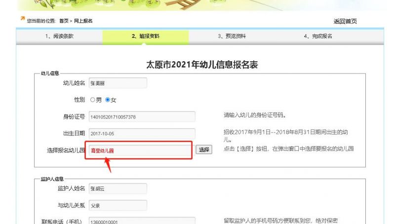Open step 3 预览资料 tab
395x224 pixels.
pyautogui.click(x=232, y=36)
